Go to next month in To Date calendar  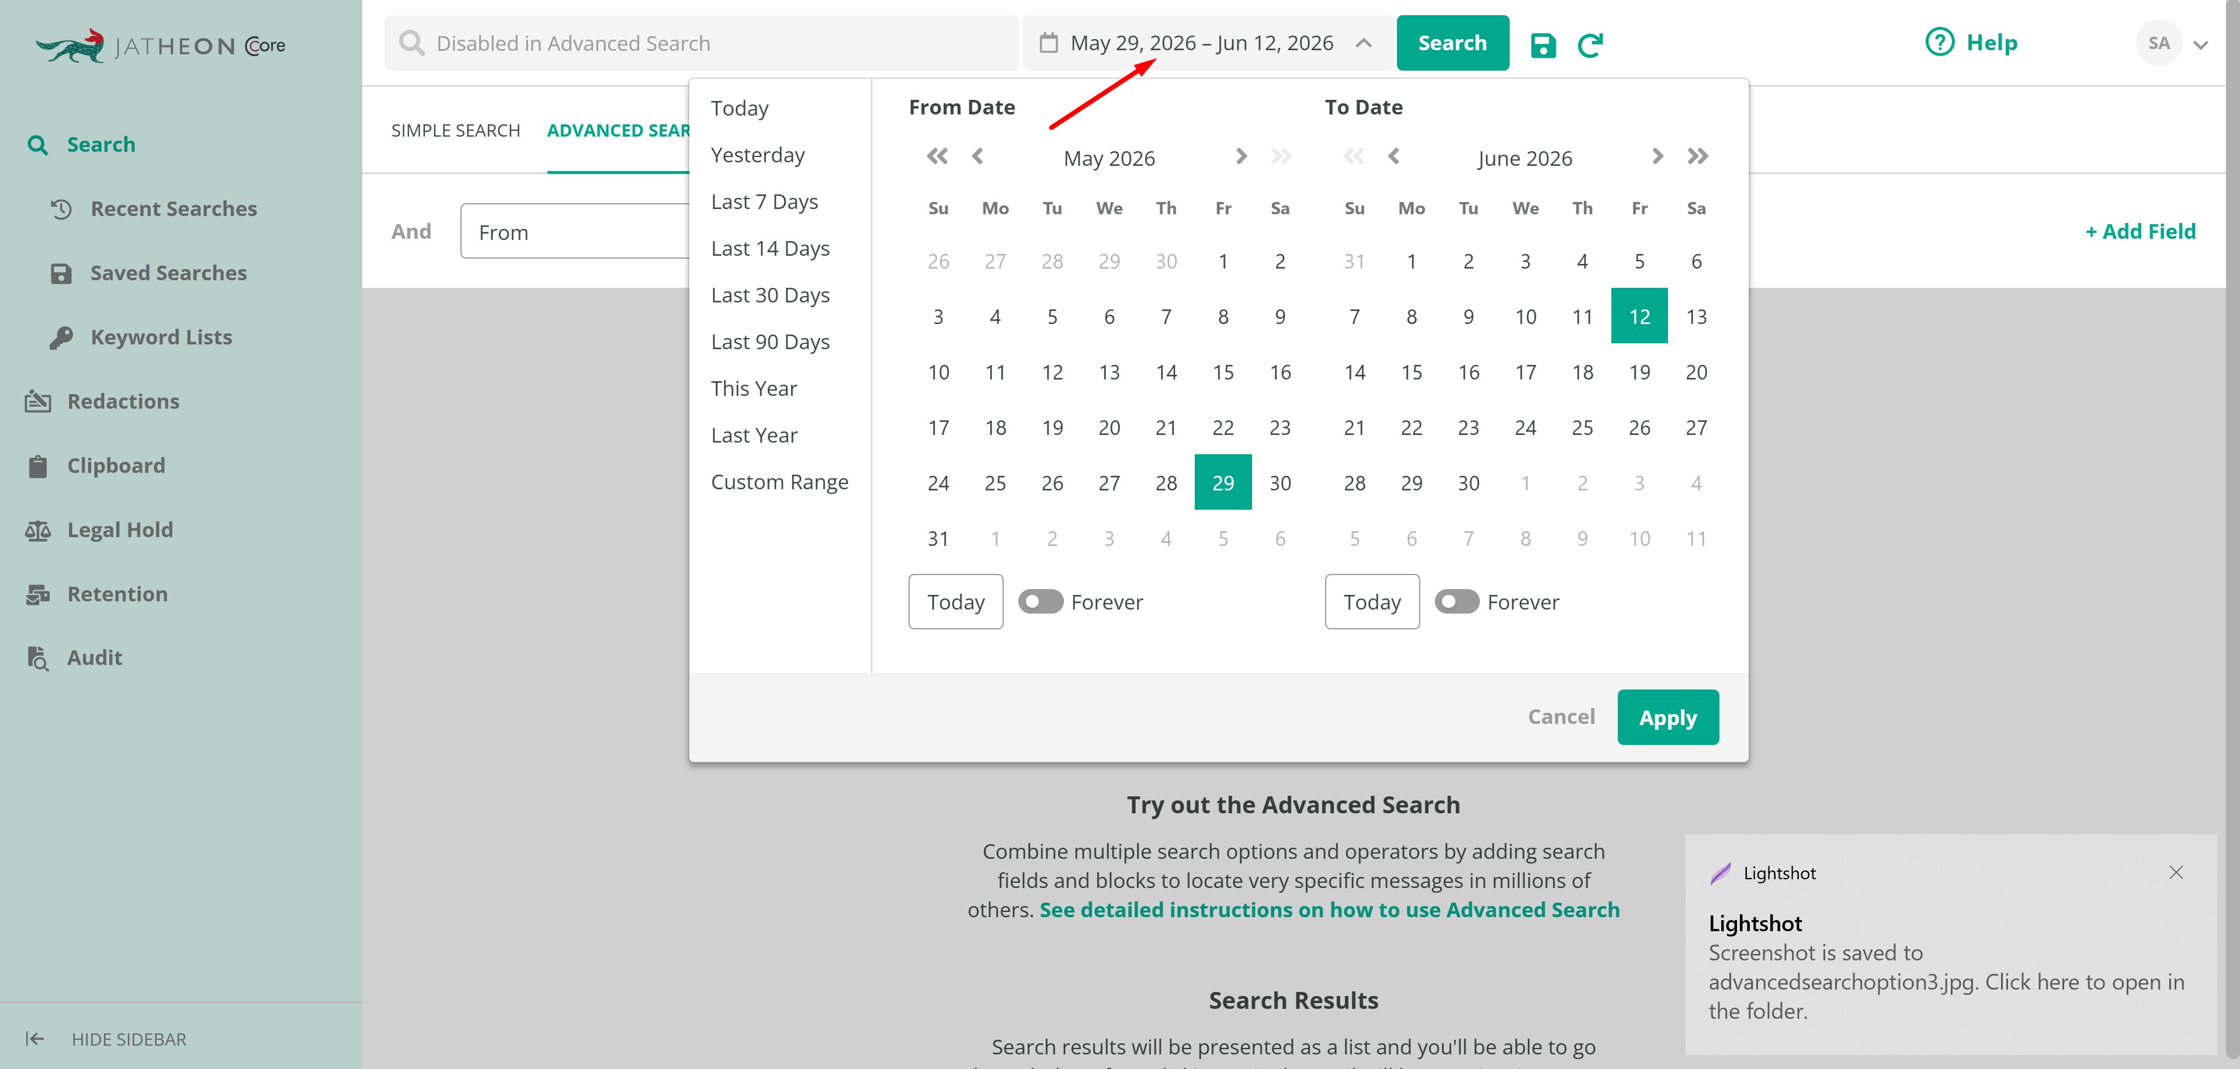click(1658, 156)
